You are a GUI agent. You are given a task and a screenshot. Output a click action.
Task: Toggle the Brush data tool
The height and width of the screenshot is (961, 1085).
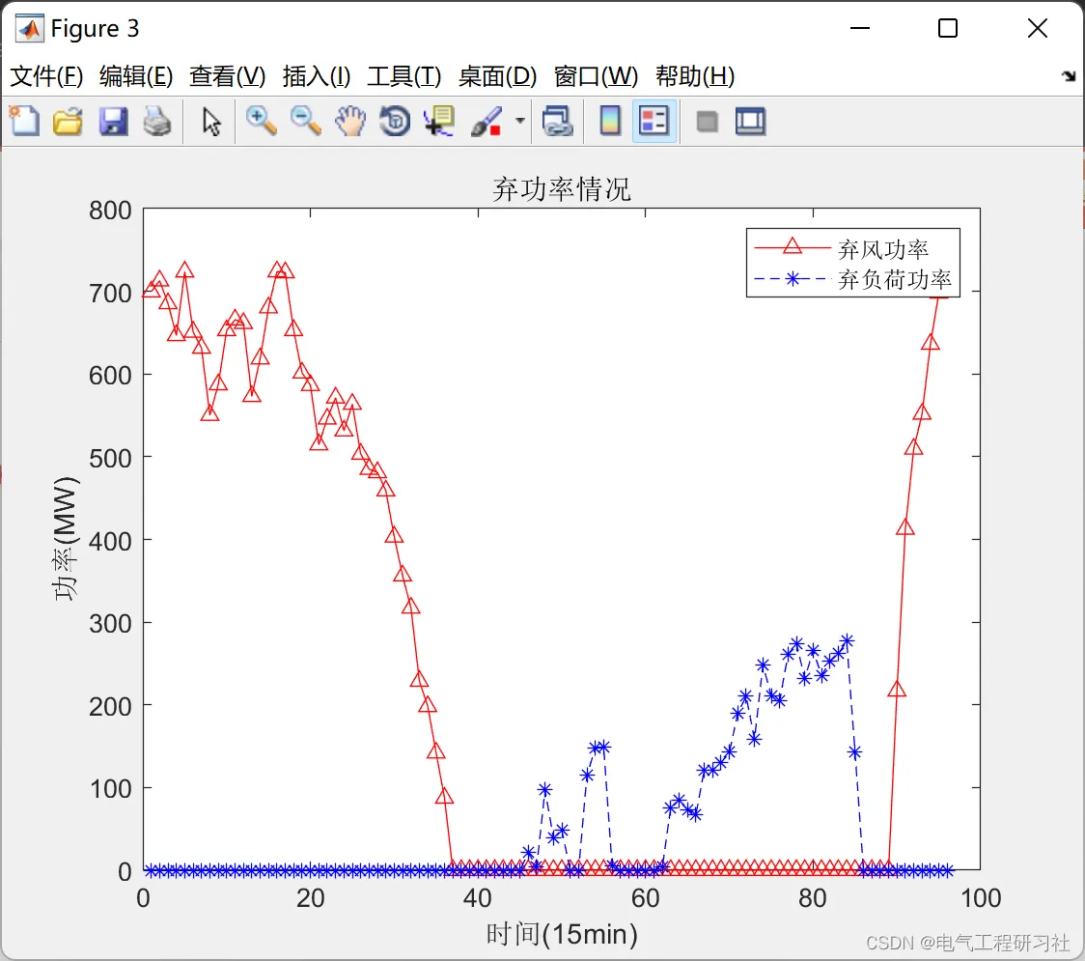pyautogui.click(x=487, y=121)
